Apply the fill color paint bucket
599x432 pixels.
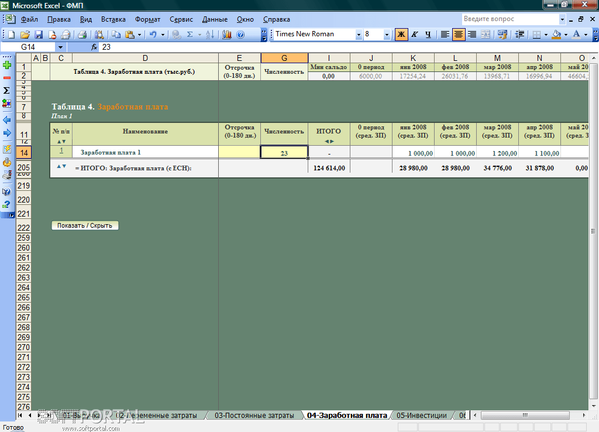pos(557,35)
